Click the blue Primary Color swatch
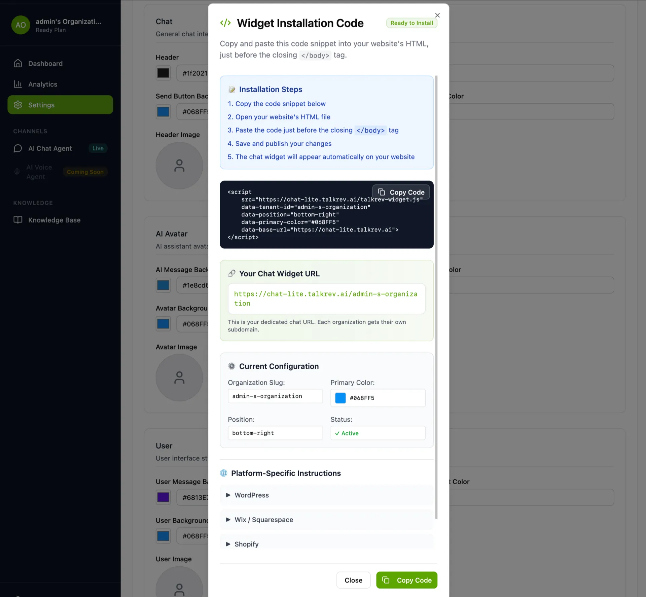 tap(340, 398)
